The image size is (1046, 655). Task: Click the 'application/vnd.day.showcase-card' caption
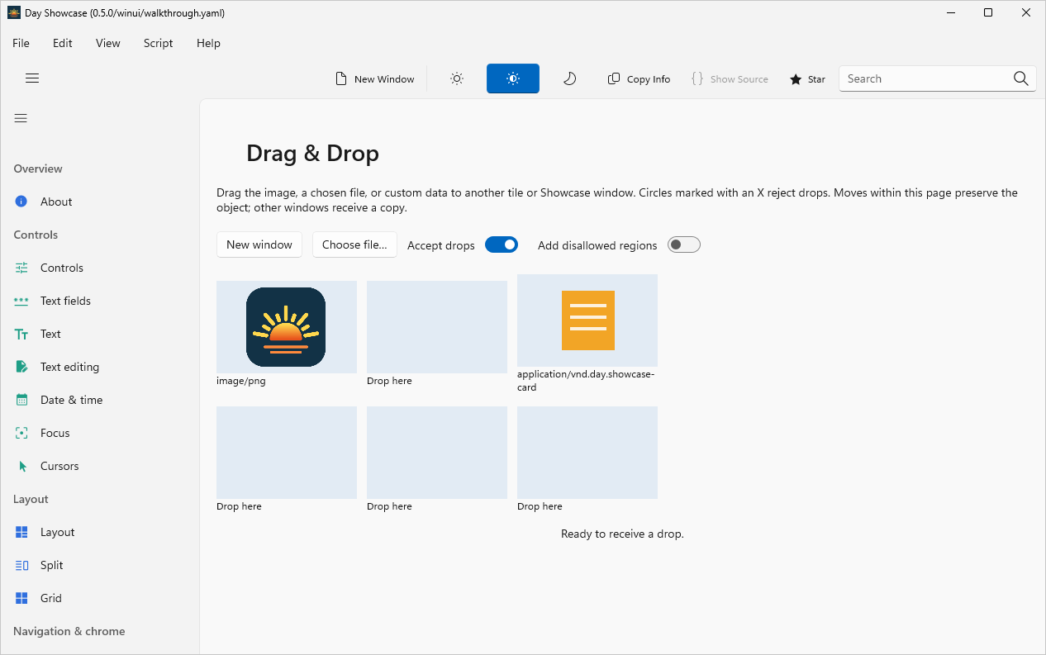[586, 381]
